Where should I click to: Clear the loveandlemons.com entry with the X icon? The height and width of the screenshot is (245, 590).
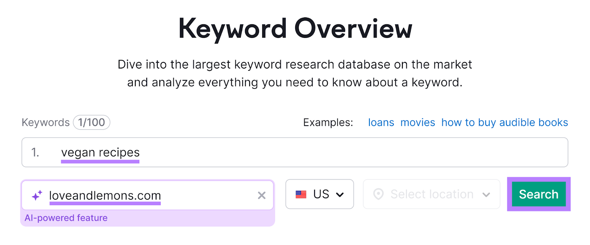pyautogui.click(x=262, y=195)
